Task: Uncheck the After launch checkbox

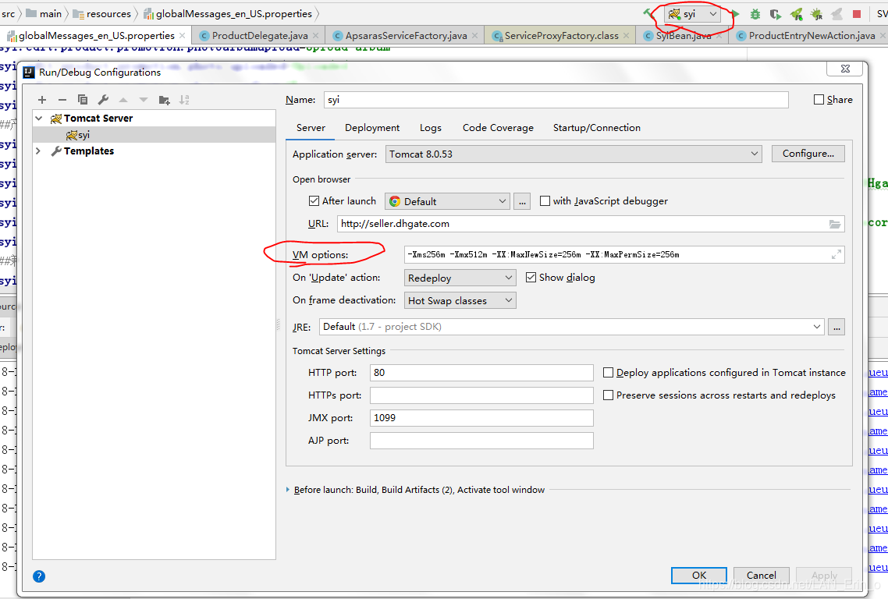Action: [314, 201]
